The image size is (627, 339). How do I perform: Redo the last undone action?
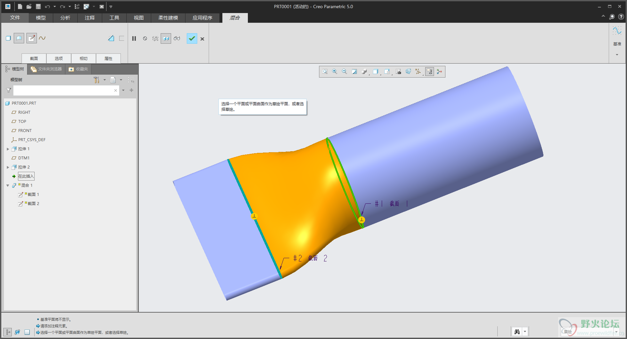62,7
